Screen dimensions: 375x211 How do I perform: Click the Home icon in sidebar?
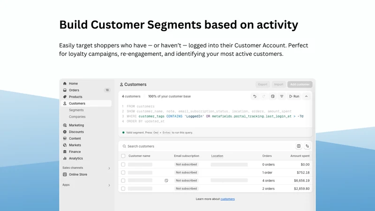click(65, 83)
